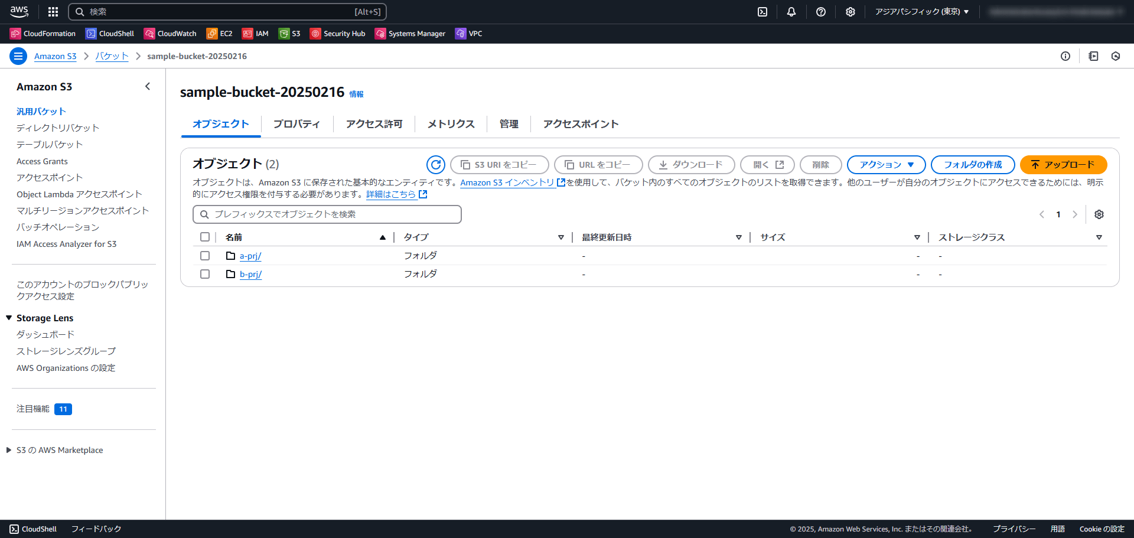Check the a-prj/ folder checkbox

click(205, 256)
